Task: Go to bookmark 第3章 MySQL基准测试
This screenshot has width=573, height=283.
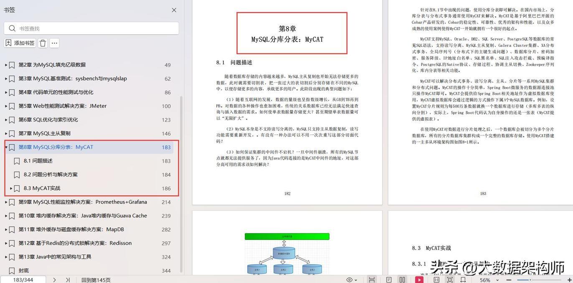Action: (73, 79)
